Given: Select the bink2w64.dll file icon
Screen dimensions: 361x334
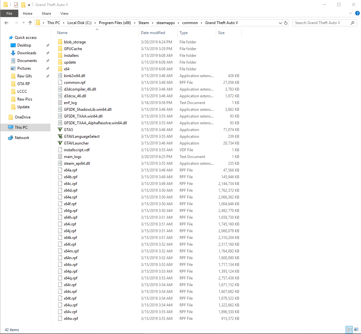Looking at the screenshot, I should tap(60, 75).
